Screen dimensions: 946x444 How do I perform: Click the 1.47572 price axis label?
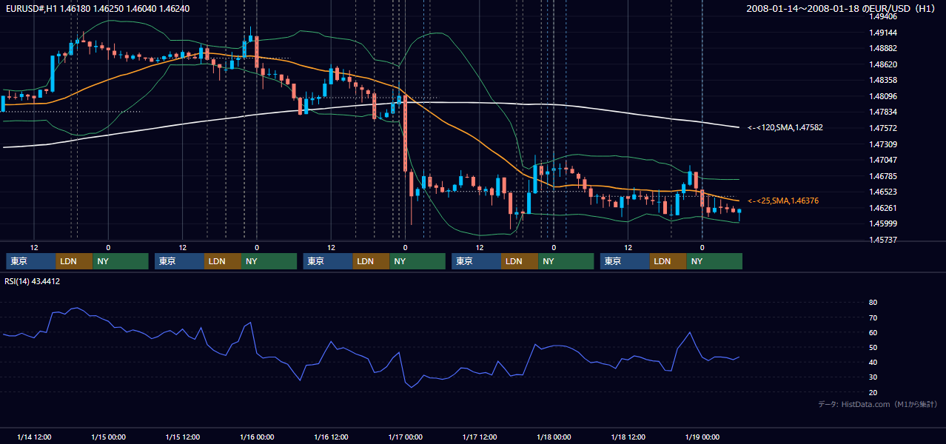coord(882,128)
